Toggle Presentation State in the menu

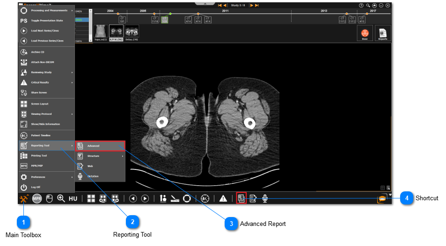point(46,21)
